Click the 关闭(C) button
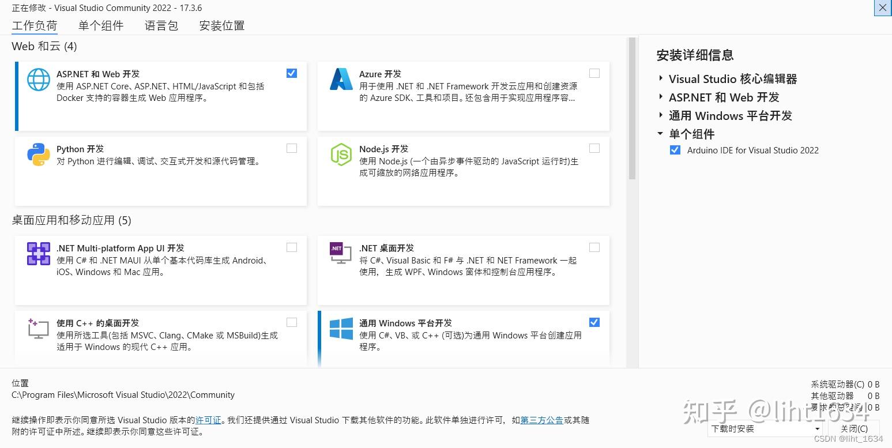892x448 pixels. (x=854, y=429)
